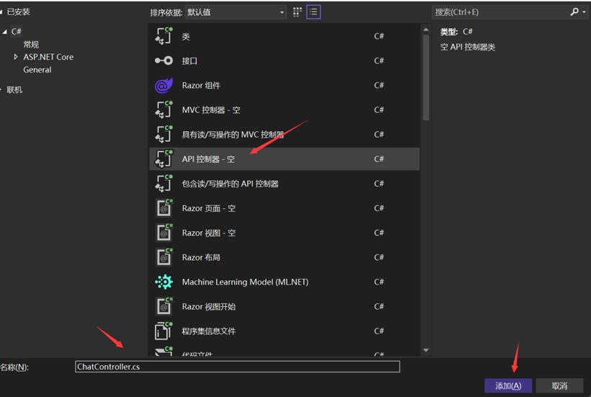Select 具有读/写操作的 MVC 控制器 template
Image resolution: width=591 pixels, height=397 pixels.
tap(284, 135)
